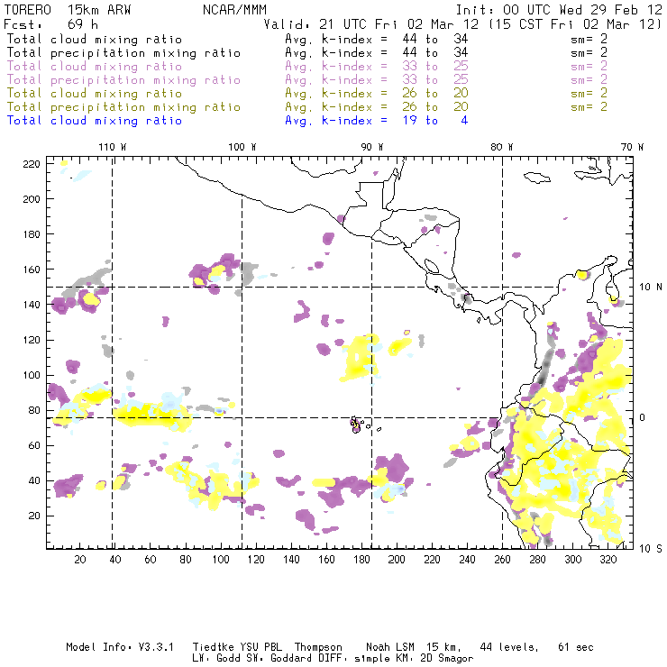This screenshot has height=667, width=667.
Task: Click horizontal axis value '260'
Action: coord(502,560)
